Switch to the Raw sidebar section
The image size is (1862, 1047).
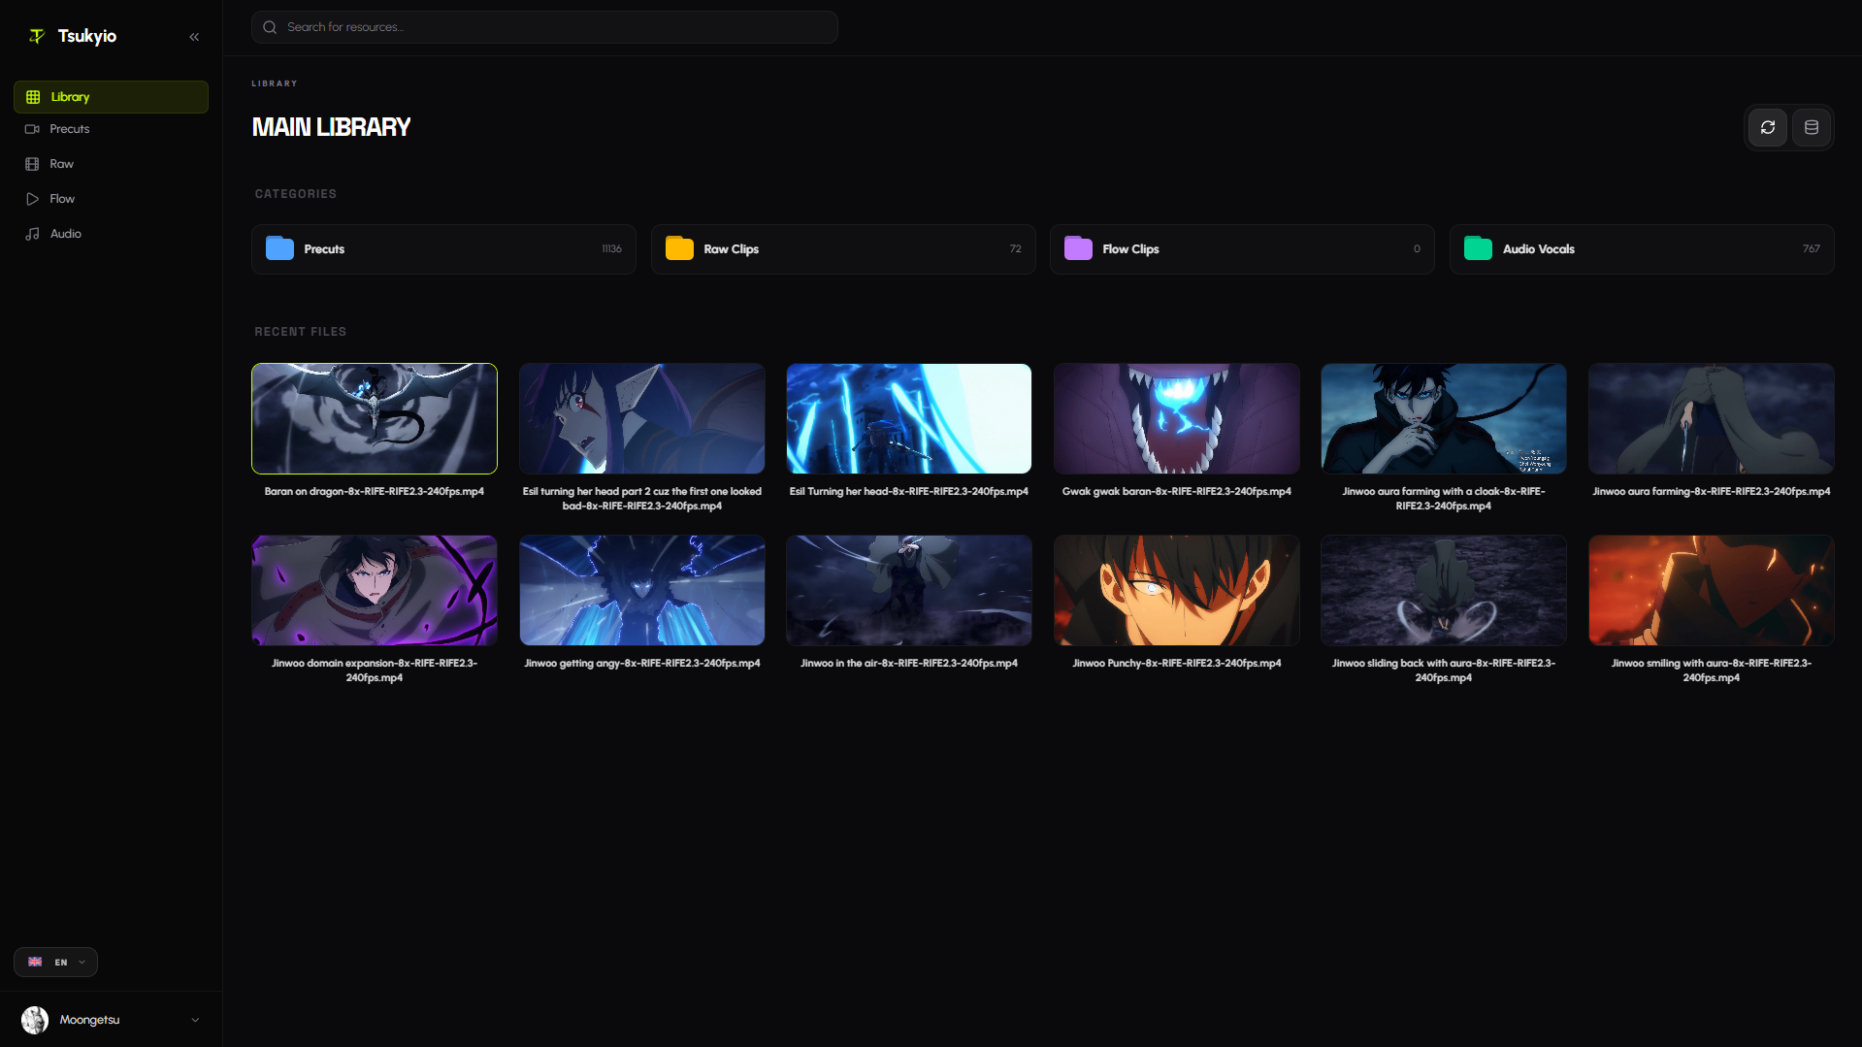(61, 164)
